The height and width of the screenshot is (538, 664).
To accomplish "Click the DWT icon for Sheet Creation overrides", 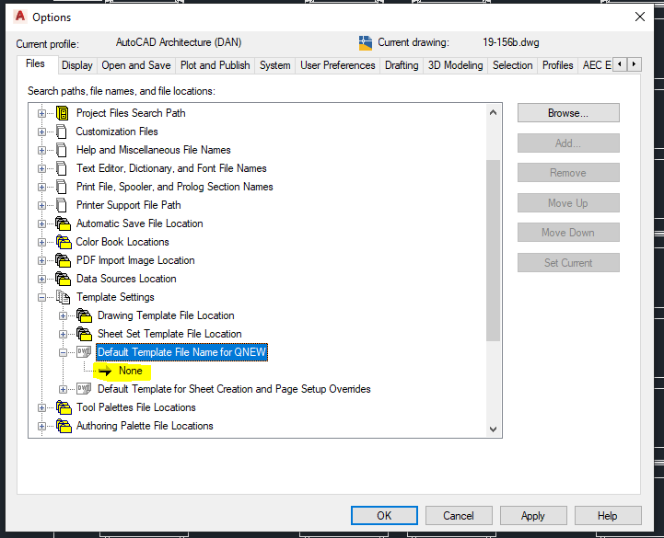I will [x=84, y=389].
